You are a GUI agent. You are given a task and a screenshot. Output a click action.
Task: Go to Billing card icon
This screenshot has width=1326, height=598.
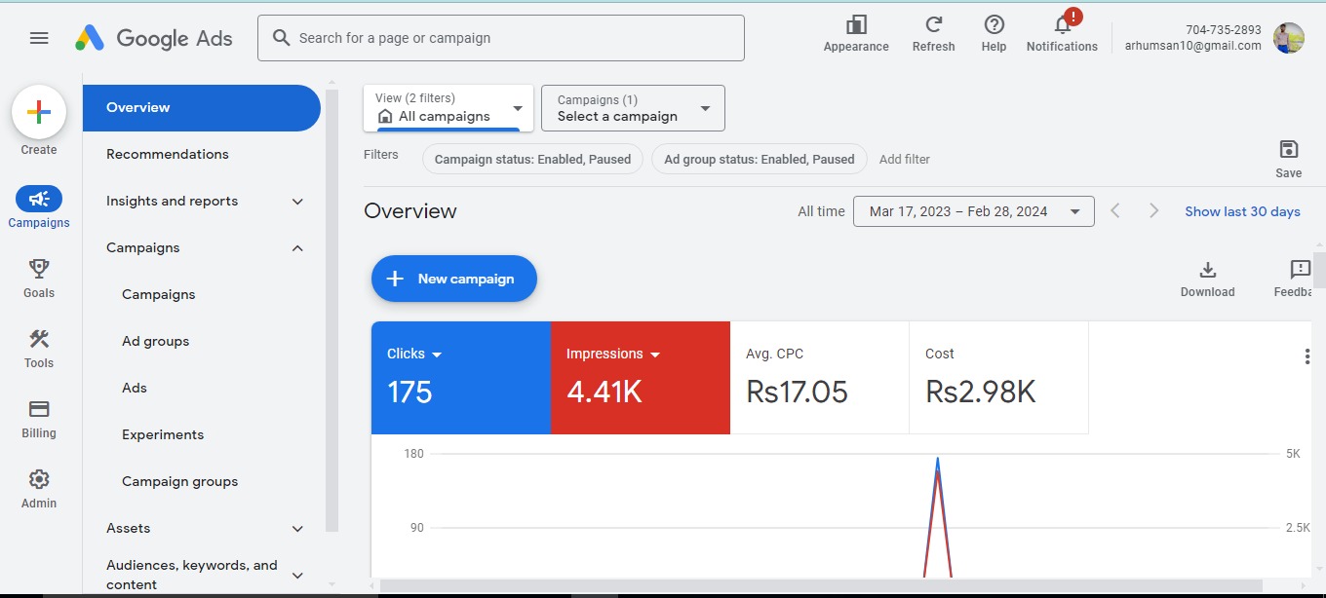pos(39,409)
